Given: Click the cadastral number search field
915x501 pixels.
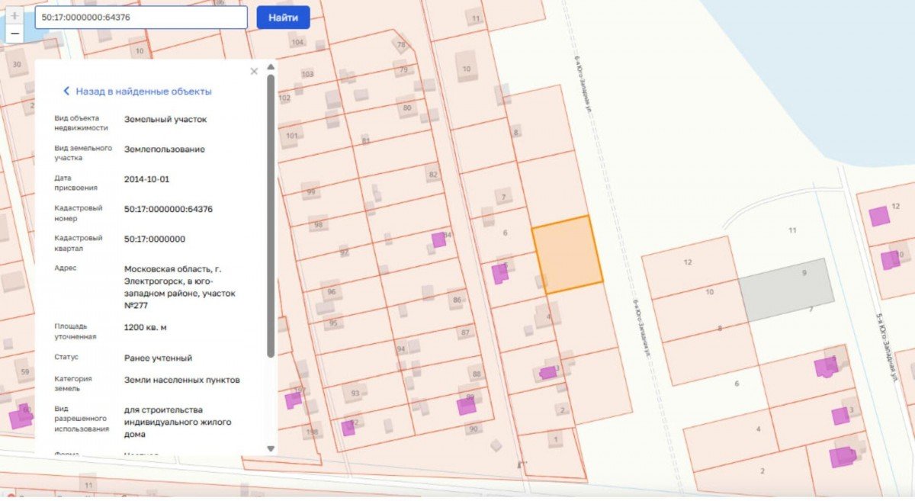Looking at the screenshot, I should [142, 18].
